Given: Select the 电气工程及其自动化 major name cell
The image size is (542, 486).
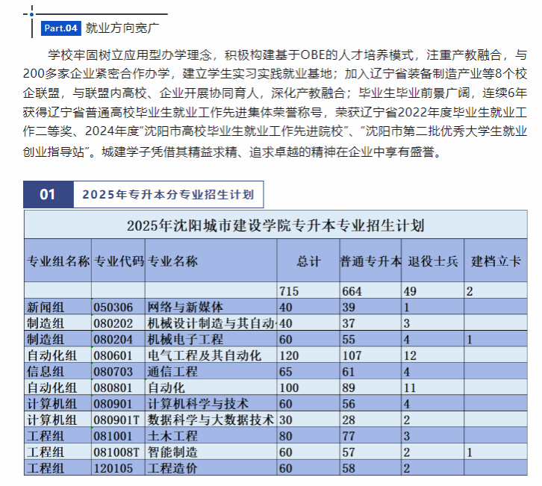Looking at the screenshot, I should pos(205,355).
